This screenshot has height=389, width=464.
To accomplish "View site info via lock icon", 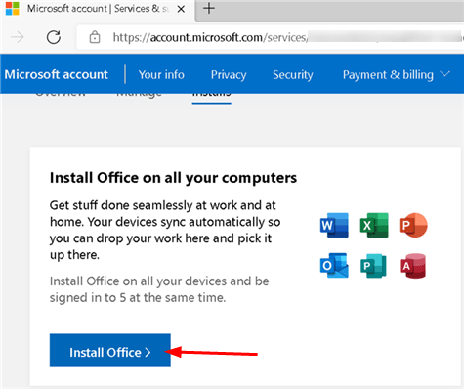I will click(95, 37).
